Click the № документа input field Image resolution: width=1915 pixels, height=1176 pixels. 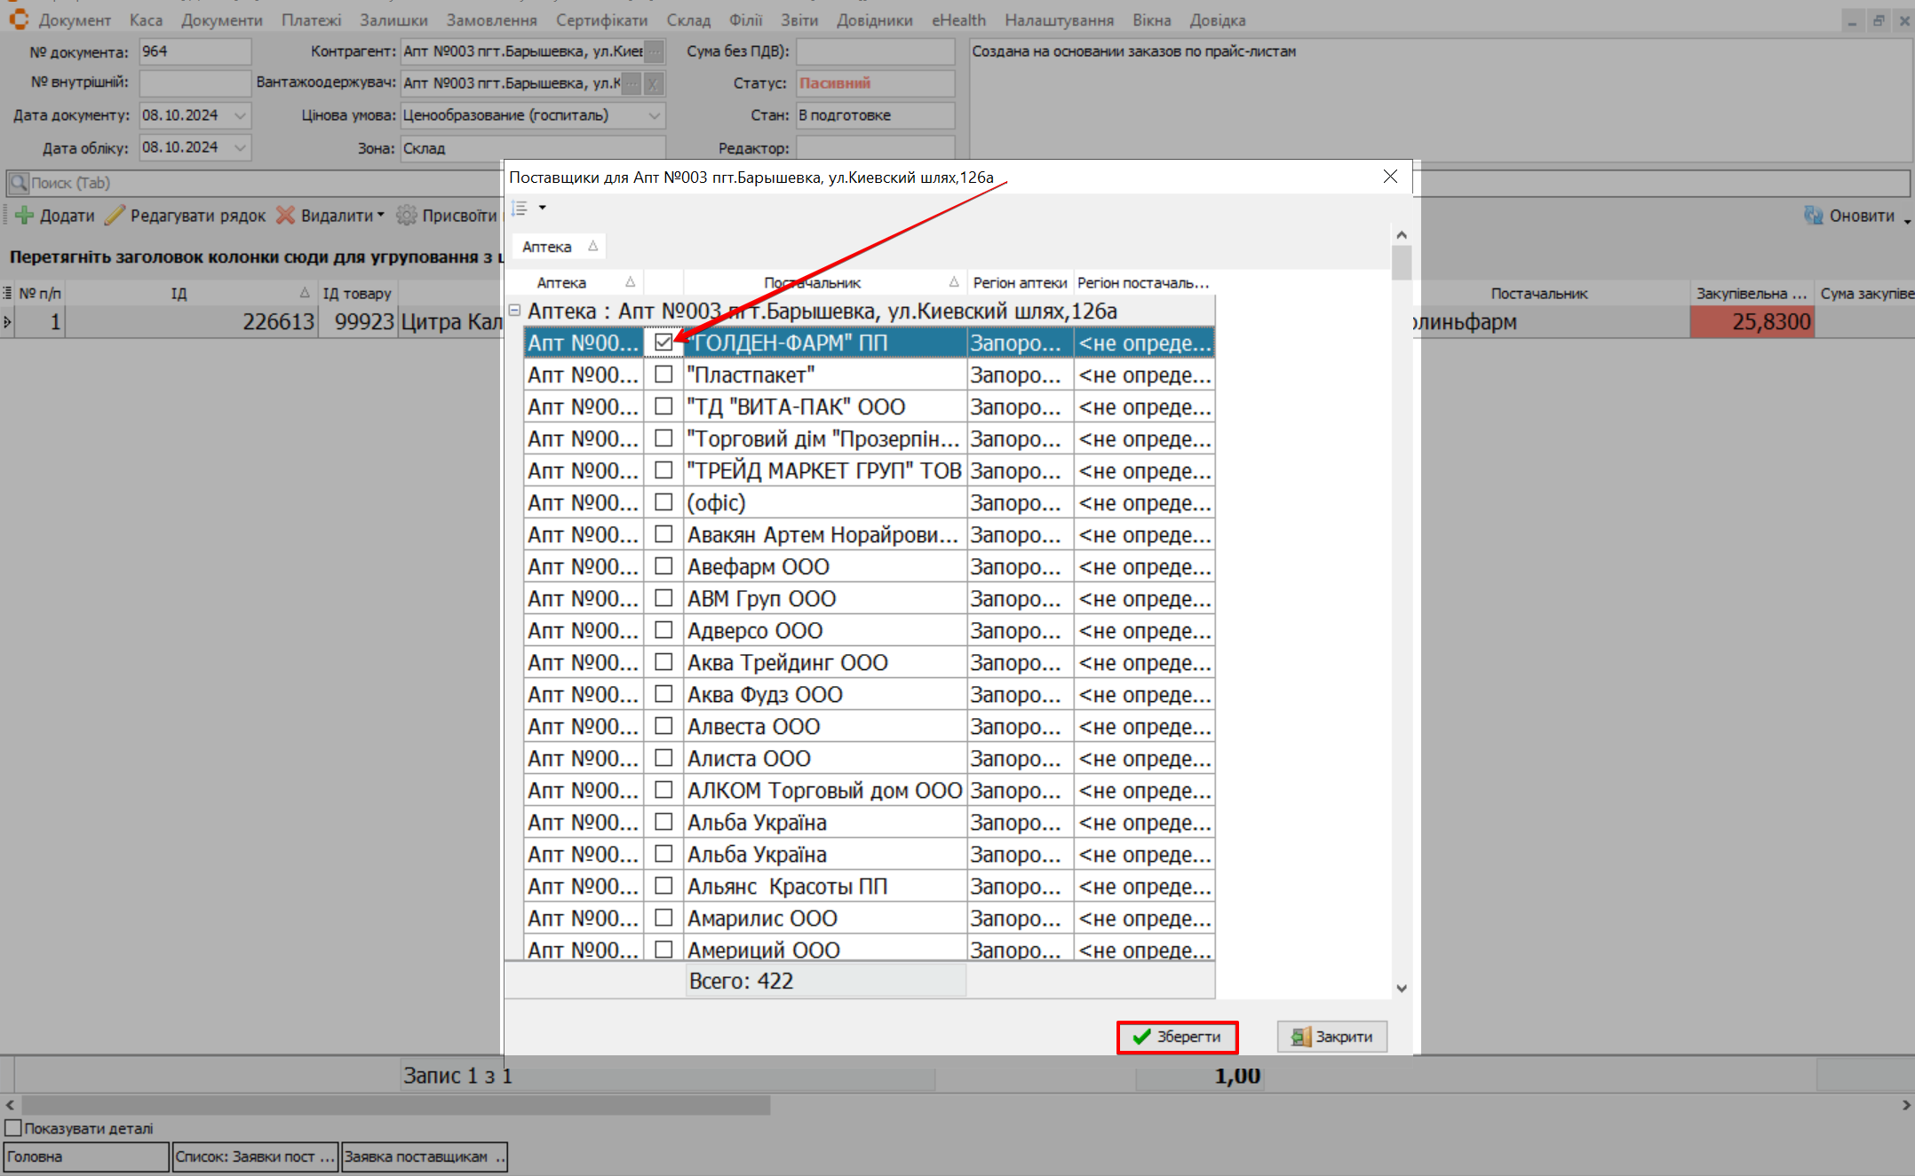(195, 51)
